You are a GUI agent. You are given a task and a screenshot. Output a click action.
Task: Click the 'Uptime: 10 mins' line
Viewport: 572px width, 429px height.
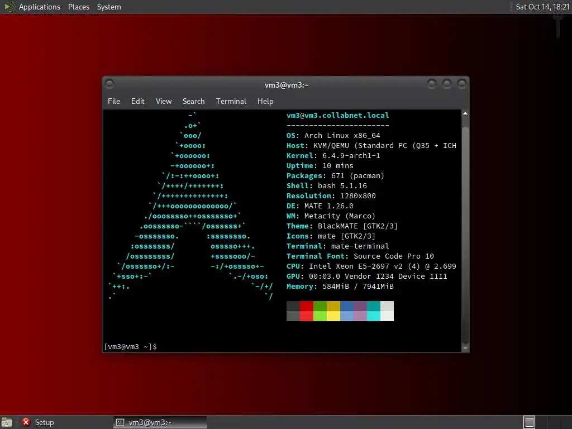point(320,165)
